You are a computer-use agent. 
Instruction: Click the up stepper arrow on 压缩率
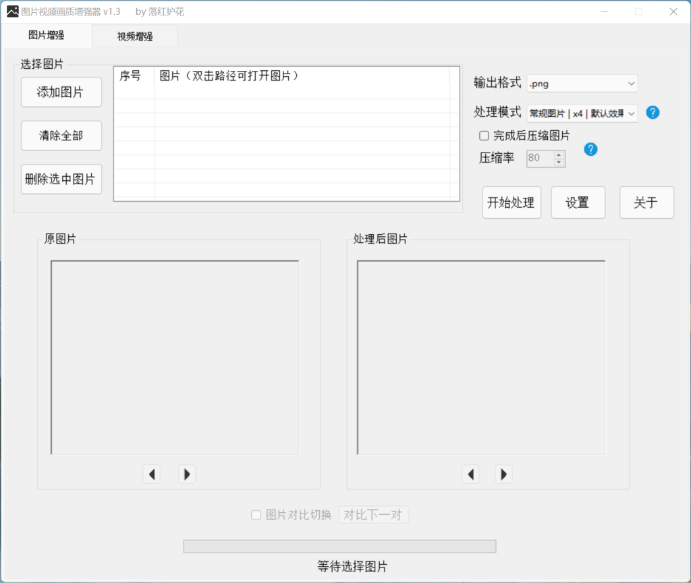pos(559,155)
